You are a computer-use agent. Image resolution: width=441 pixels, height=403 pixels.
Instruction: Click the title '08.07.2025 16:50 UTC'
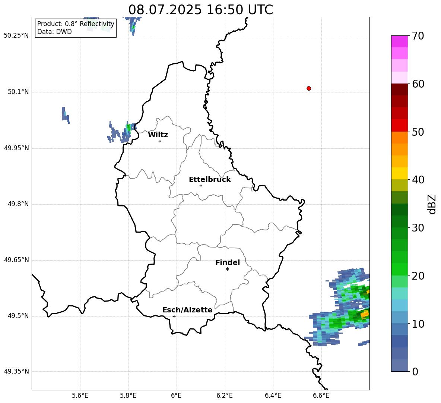pos(200,10)
